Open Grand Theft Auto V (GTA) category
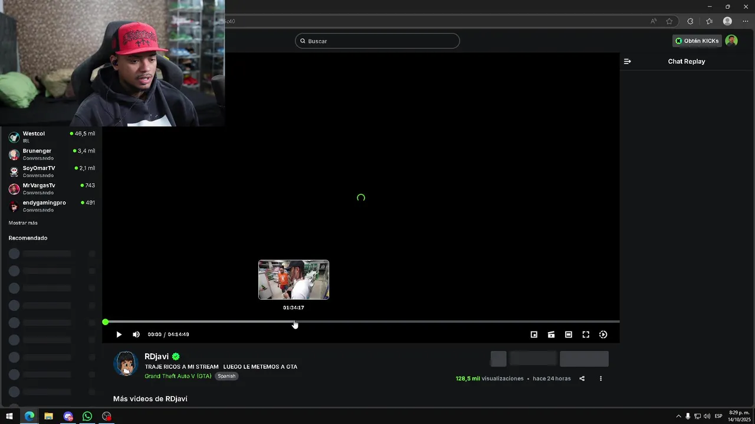This screenshot has width=755, height=424. [178, 376]
